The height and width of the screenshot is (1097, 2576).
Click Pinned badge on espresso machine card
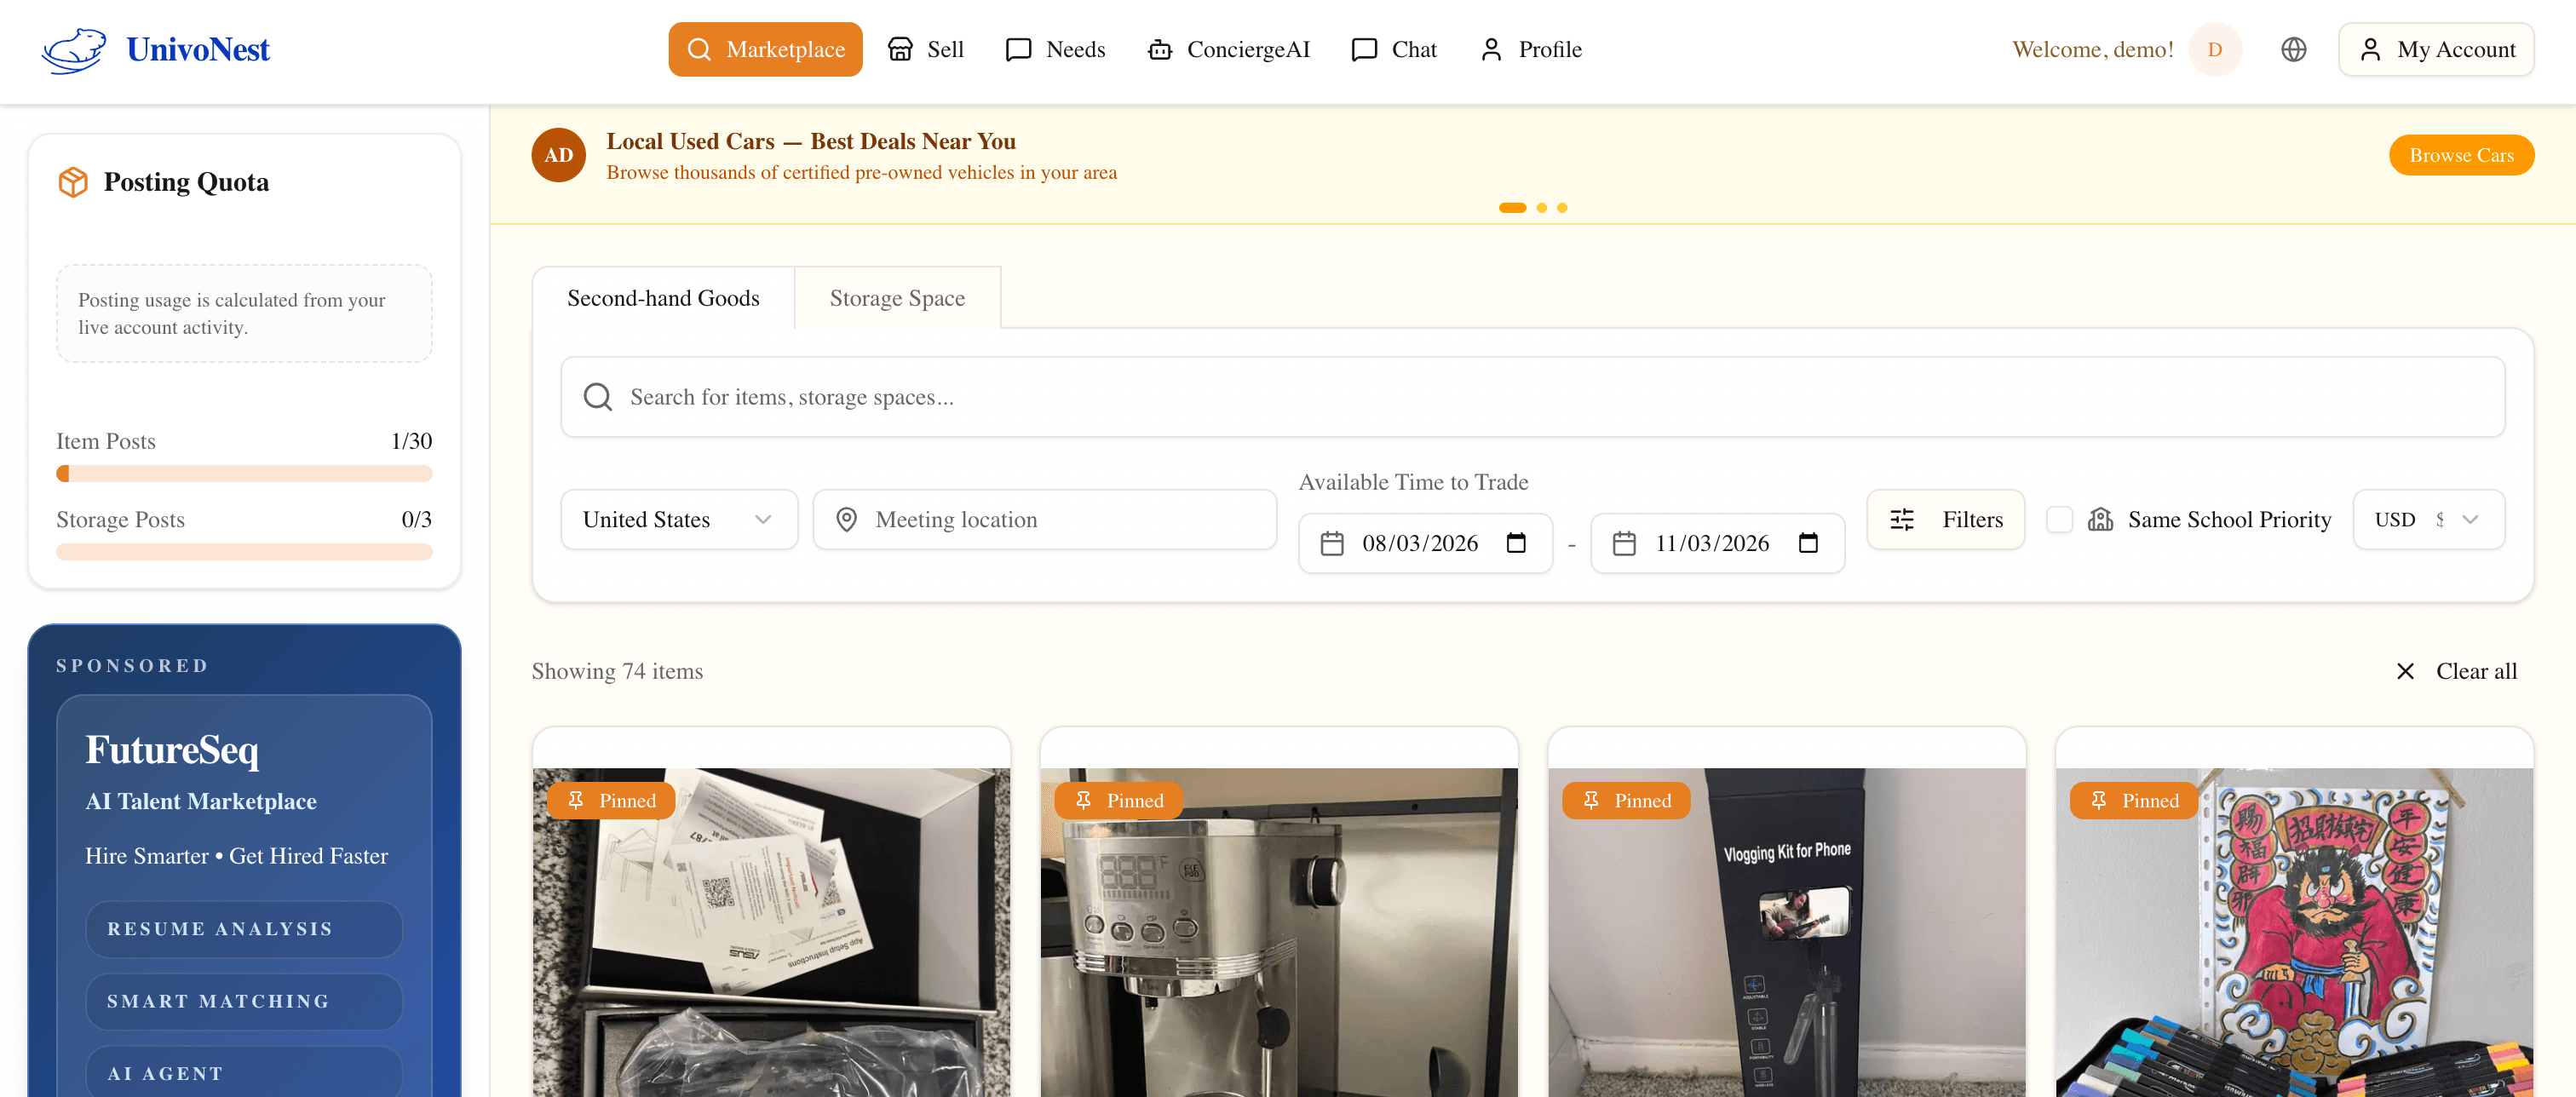(1118, 801)
